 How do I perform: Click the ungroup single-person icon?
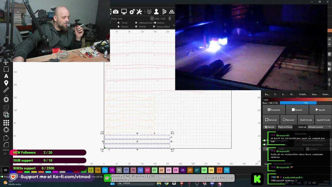[x=156, y=12]
